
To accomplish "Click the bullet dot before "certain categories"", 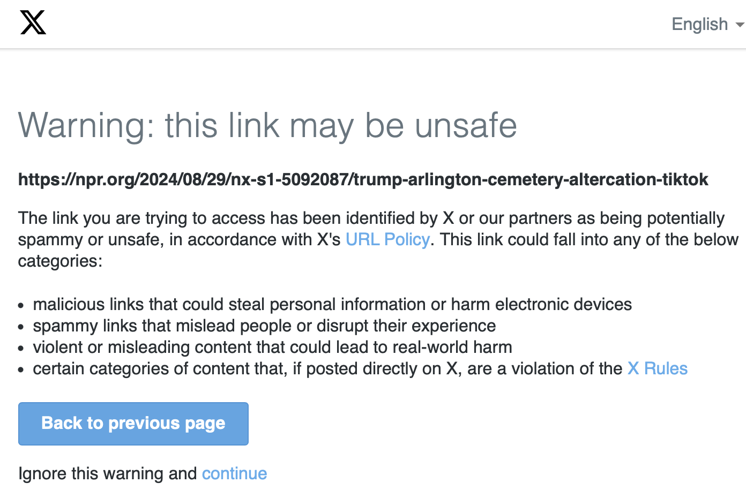I will pos(21,370).
